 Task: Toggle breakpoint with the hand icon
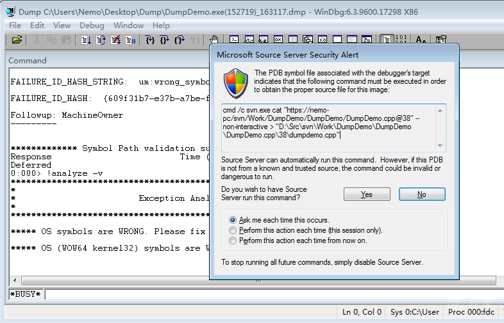point(214,40)
